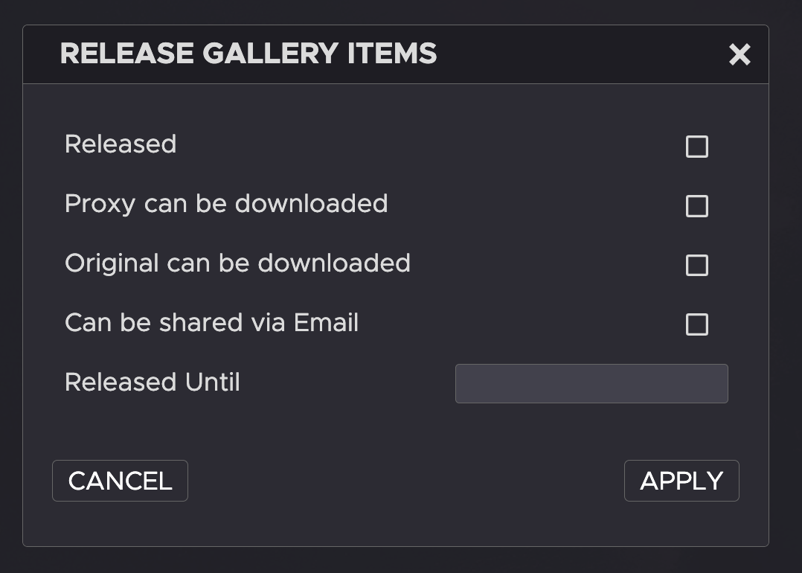Click the Release Gallery Items title text

coord(248,54)
